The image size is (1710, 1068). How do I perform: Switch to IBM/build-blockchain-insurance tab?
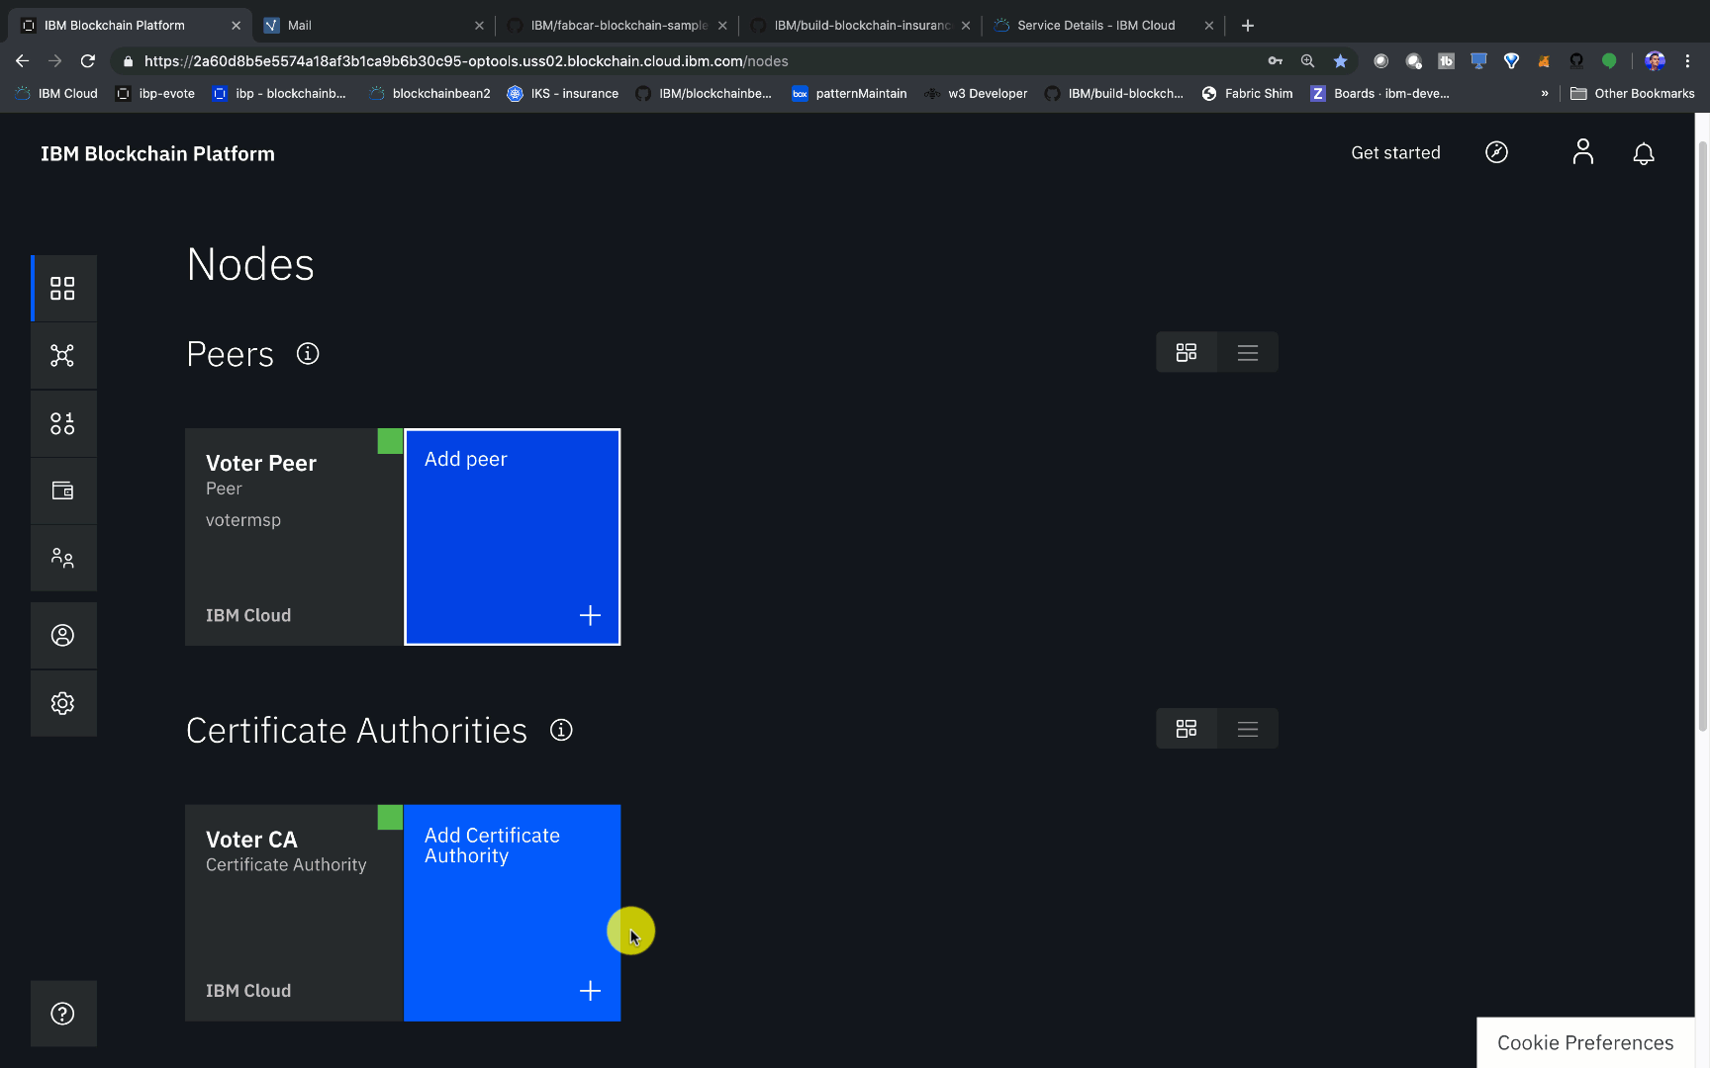click(x=861, y=25)
